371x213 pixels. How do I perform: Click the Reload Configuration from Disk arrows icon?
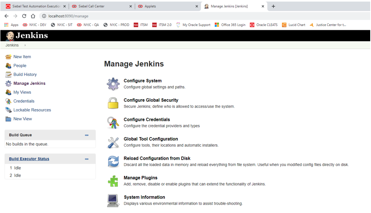click(x=113, y=162)
